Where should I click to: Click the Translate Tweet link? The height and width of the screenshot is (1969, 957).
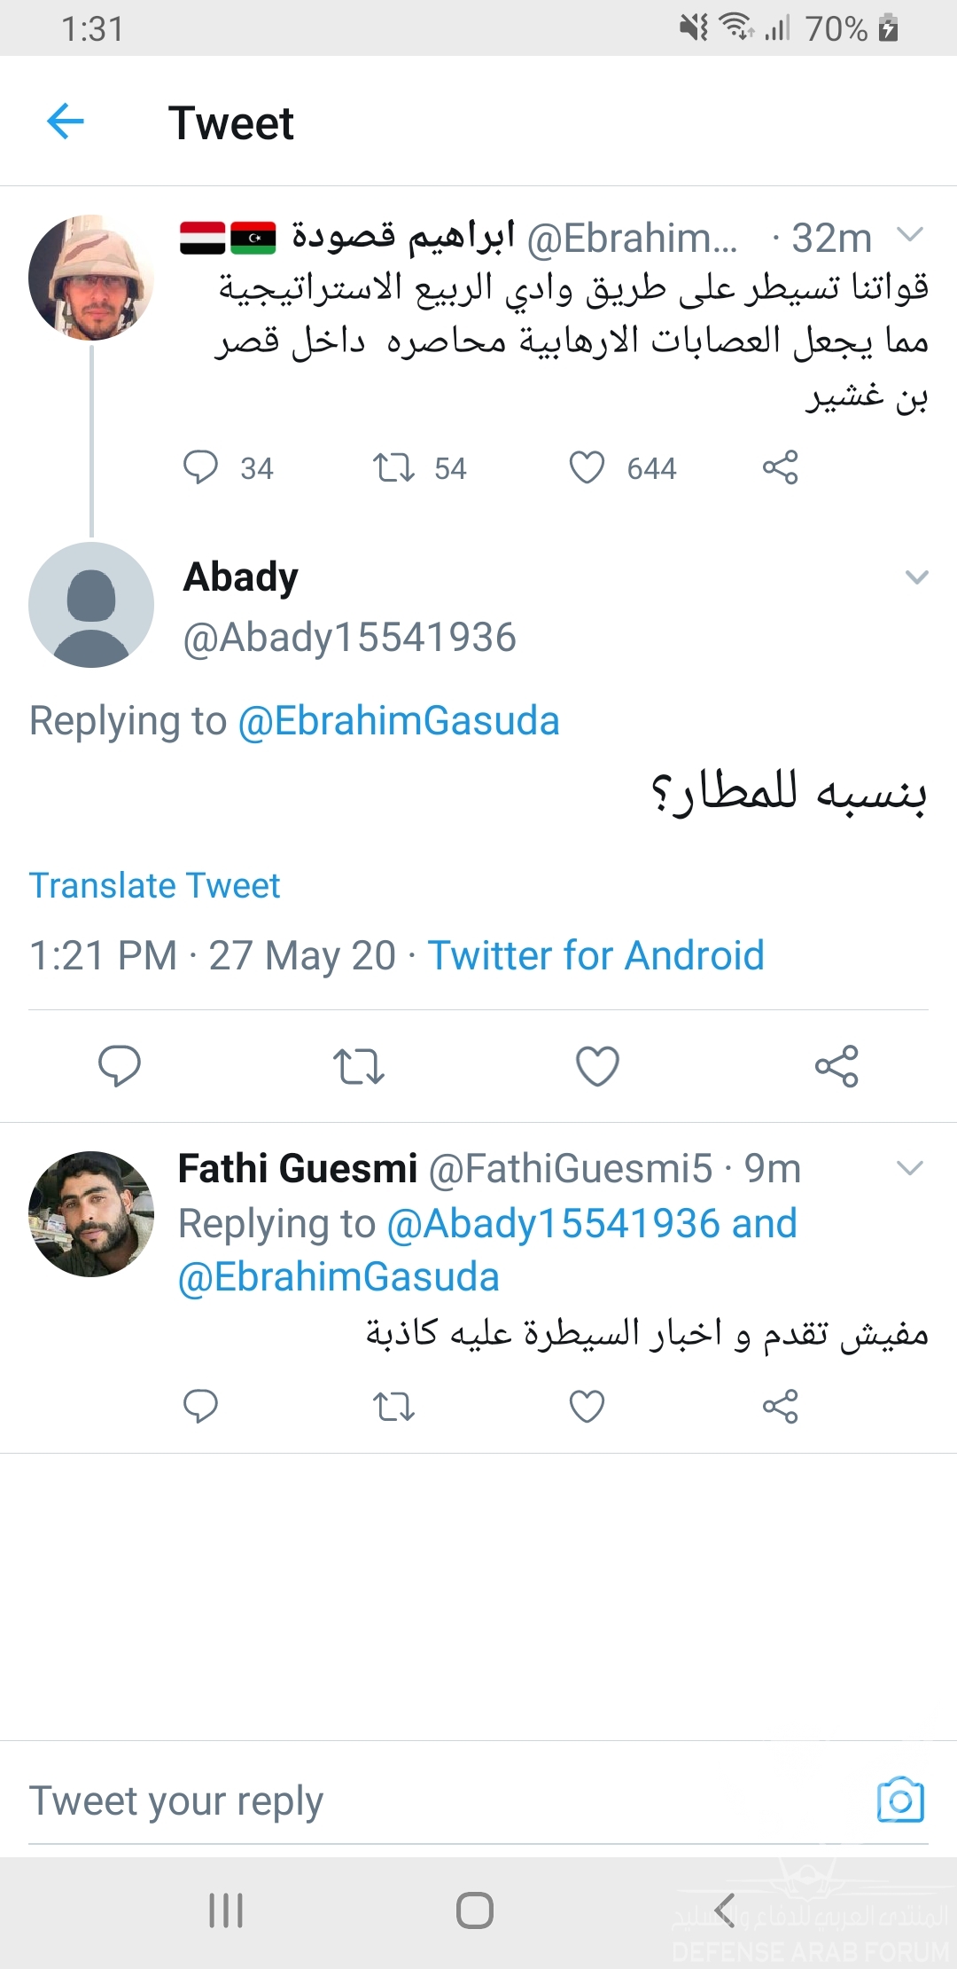[155, 885]
